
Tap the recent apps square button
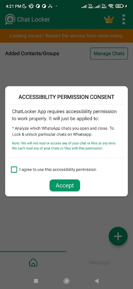click(36, 281)
